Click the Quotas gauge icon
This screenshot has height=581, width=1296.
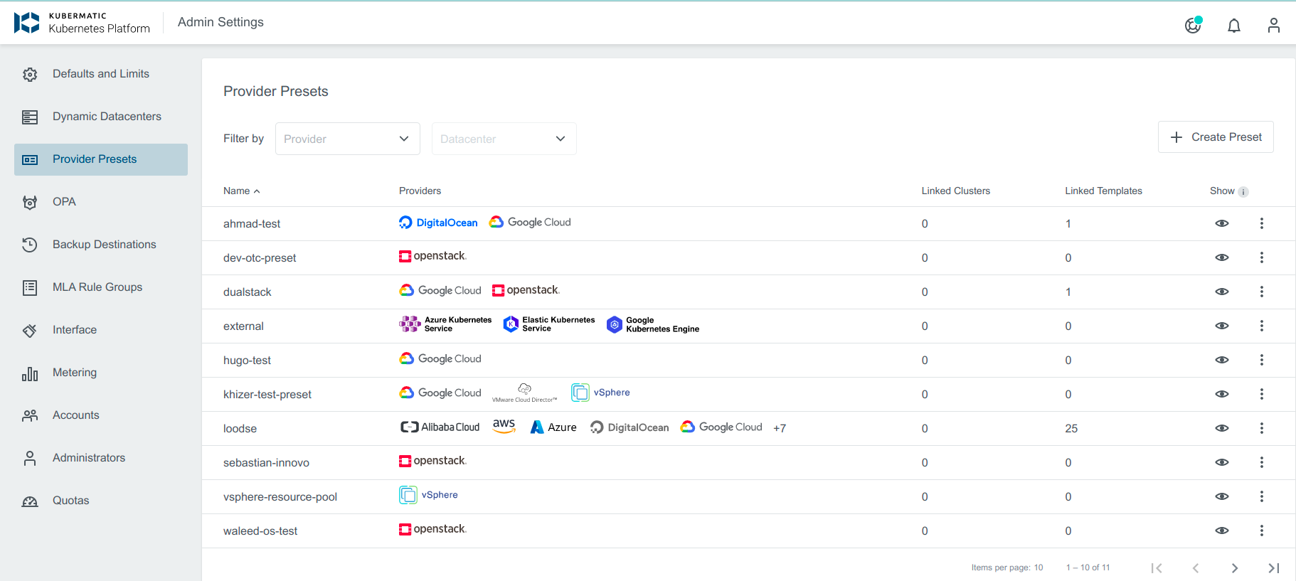30,501
